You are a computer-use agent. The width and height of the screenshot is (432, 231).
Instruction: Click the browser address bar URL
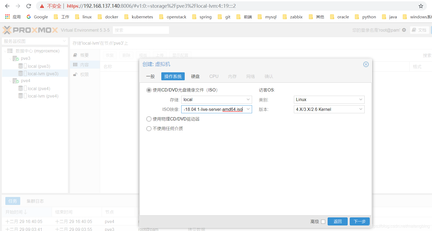151,6
